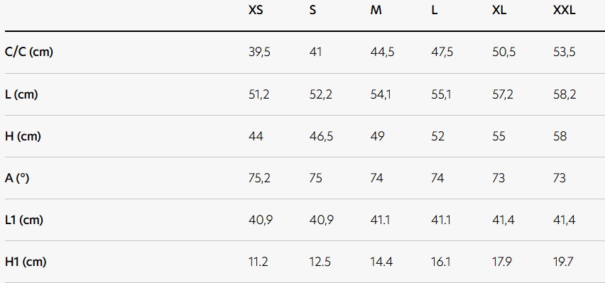Viewport: 605px width, 283px height.
Task: Select the 19.7 value under XXL
Action: coord(563,262)
